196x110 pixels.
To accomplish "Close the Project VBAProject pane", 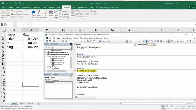I will pos(71,44).
